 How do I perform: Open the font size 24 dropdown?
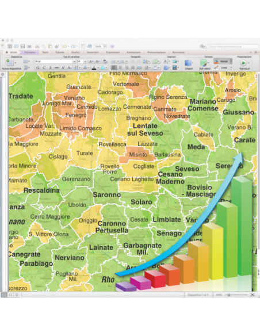85,62
